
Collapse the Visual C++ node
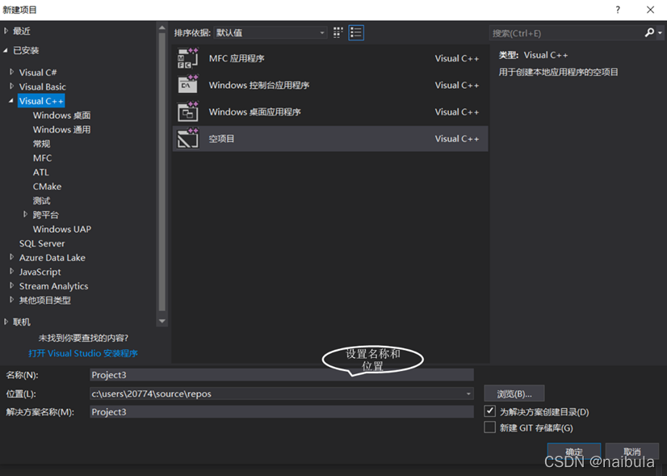click(11, 101)
